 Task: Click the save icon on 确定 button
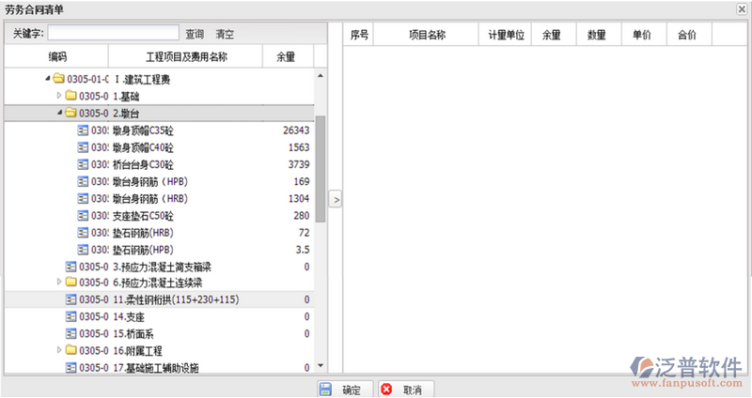[x=325, y=390]
